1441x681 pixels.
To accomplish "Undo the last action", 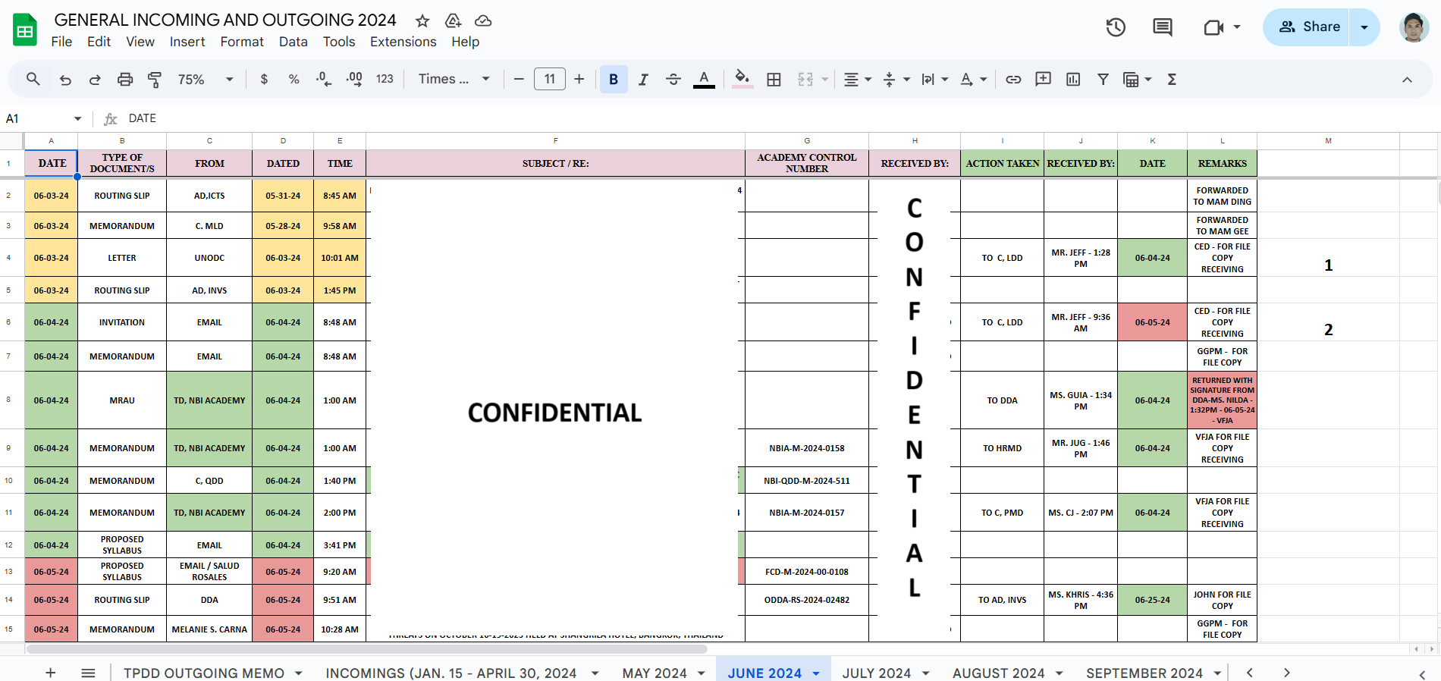I will pos(65,79).
